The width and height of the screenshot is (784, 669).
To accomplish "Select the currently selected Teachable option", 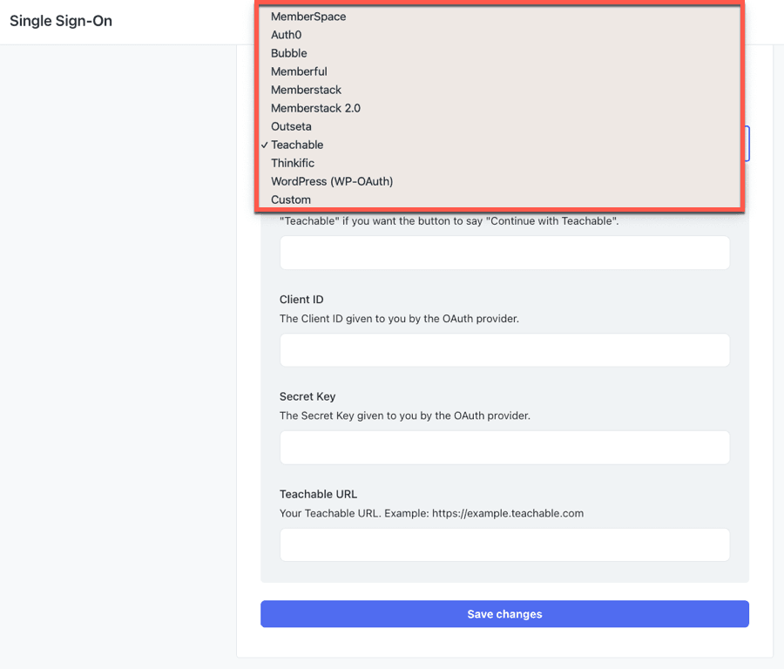I will point(297,145).
